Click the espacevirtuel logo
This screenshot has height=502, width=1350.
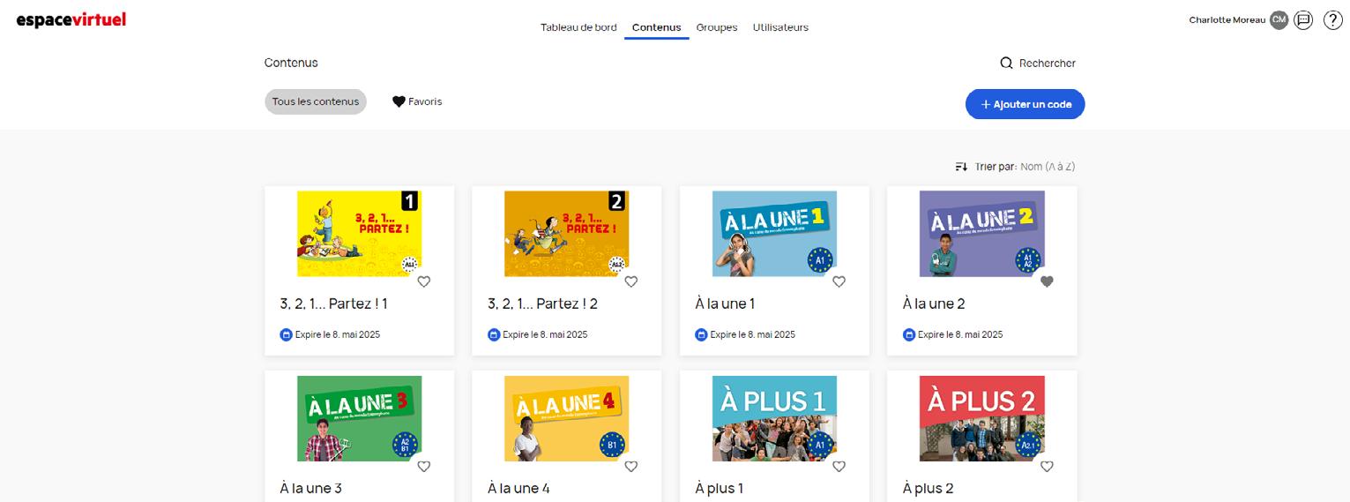point(71,19)
